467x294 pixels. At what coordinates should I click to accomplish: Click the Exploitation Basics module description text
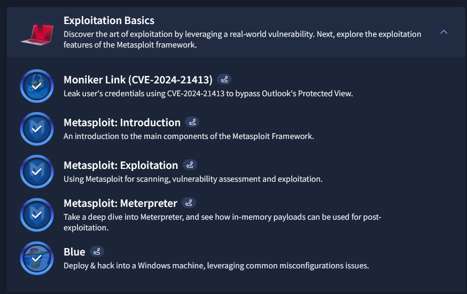click(x=243, y=40)
